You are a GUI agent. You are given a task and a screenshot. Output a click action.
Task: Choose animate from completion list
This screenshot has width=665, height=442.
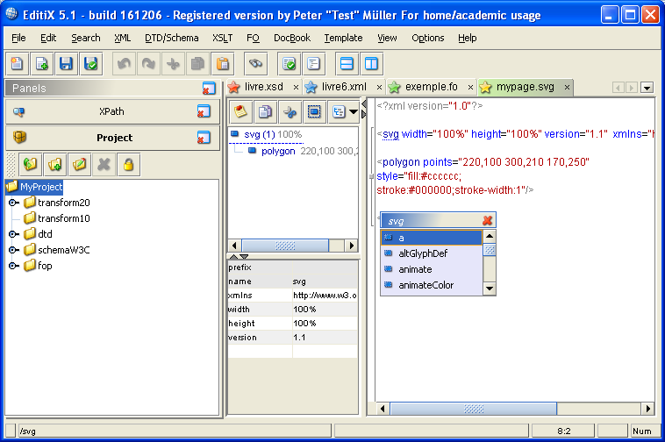(432, 269)
